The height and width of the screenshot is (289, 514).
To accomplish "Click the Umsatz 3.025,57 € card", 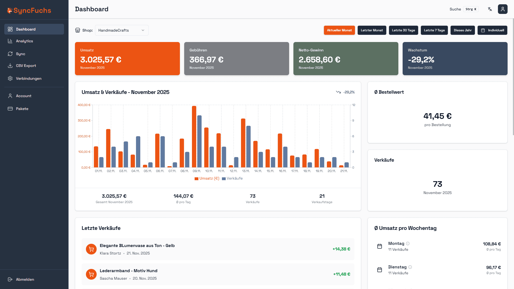I will click(127, 59).
